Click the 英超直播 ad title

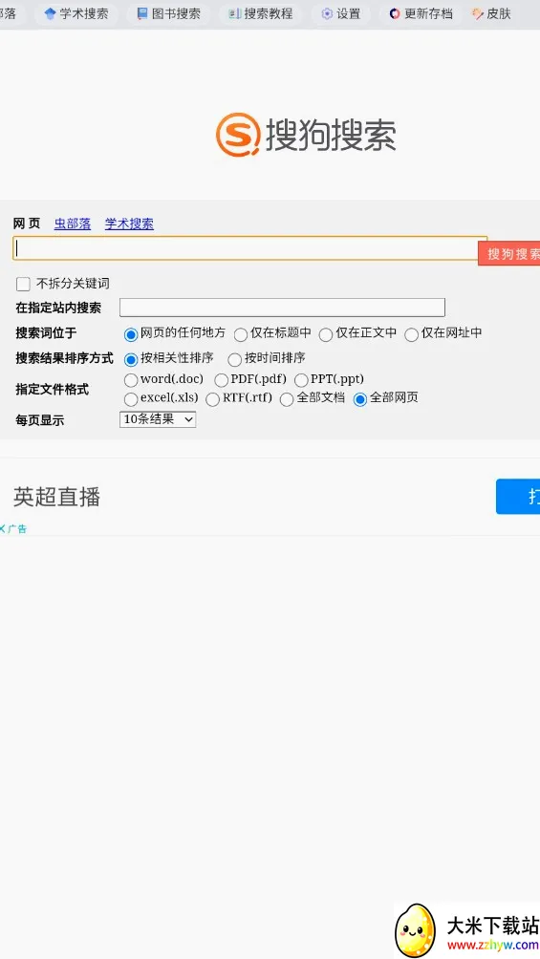pos(57,498)
